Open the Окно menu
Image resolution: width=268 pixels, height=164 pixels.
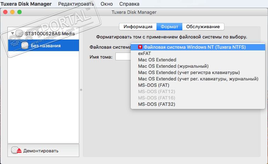pos(107,4)
